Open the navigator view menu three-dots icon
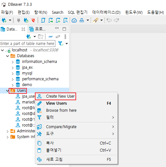Screen dimensions: 166x167 click(65, 37)
